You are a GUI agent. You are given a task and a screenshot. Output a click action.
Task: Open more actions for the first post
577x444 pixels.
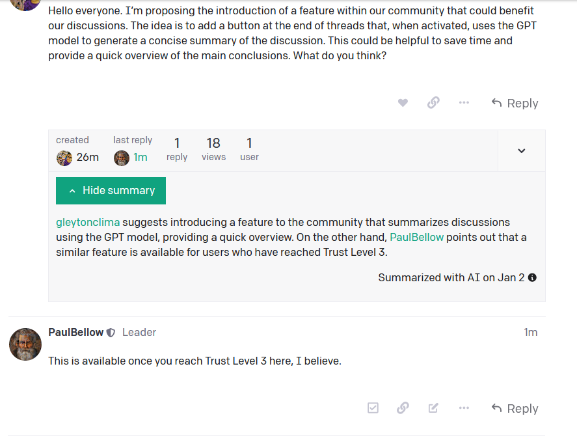tap(464, 102)
